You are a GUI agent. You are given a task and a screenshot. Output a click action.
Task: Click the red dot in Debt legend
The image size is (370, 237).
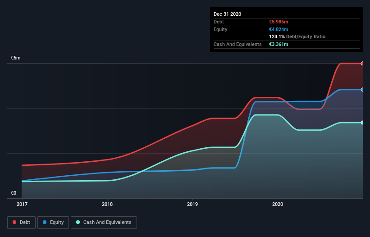[14, 222]
